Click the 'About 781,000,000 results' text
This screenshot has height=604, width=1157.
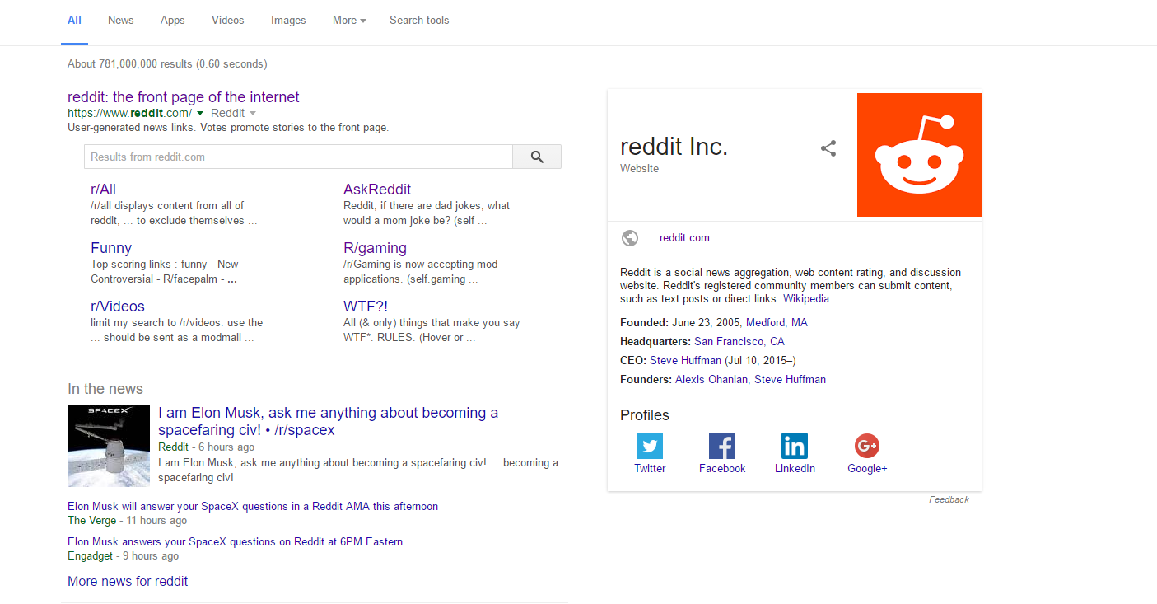[x=167, y=63]
